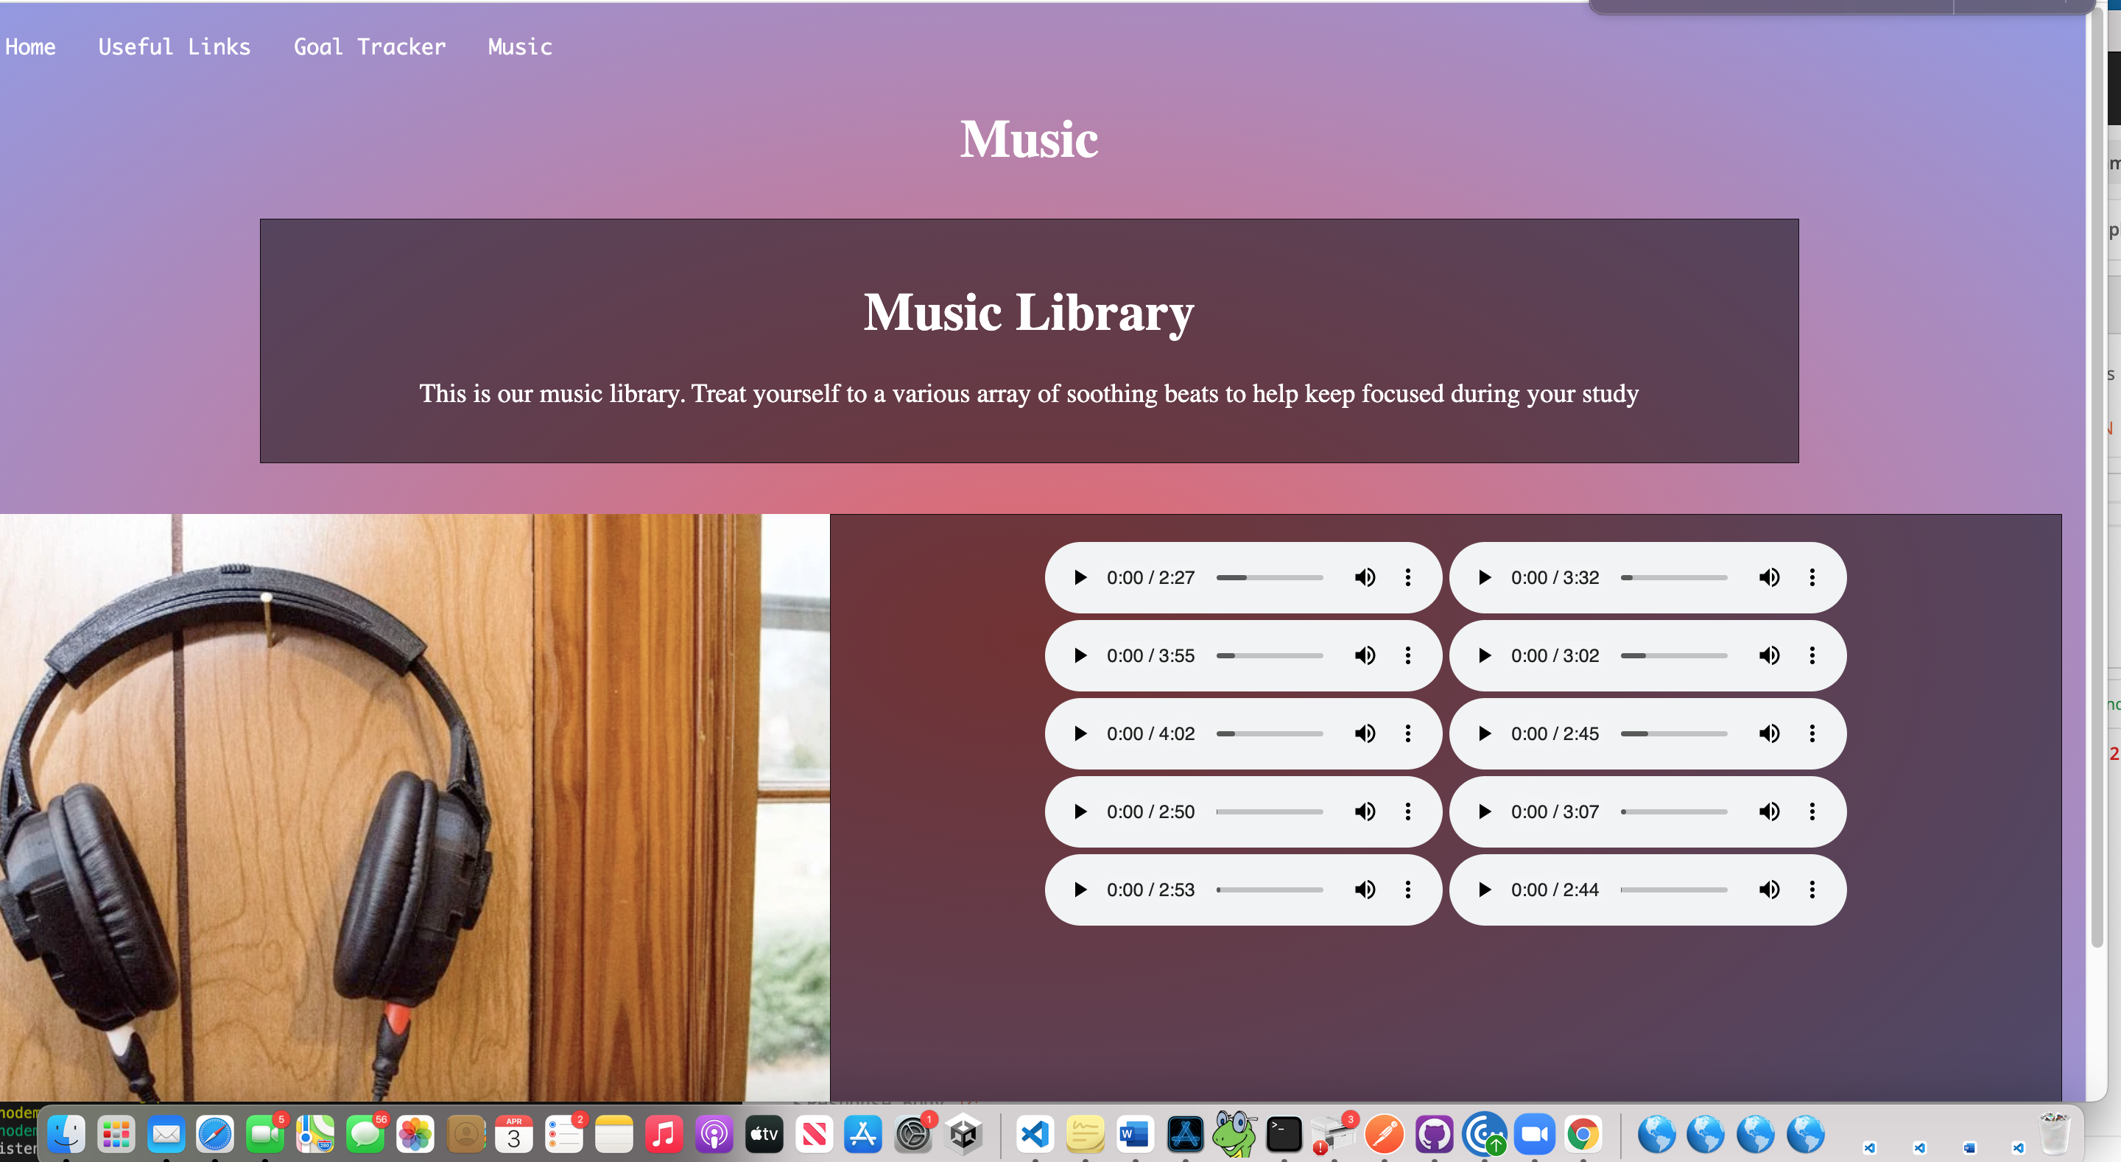Expand options menu for the 2:27 track
Viewport: 2121px width, 1162px height.
[1408, 577]
